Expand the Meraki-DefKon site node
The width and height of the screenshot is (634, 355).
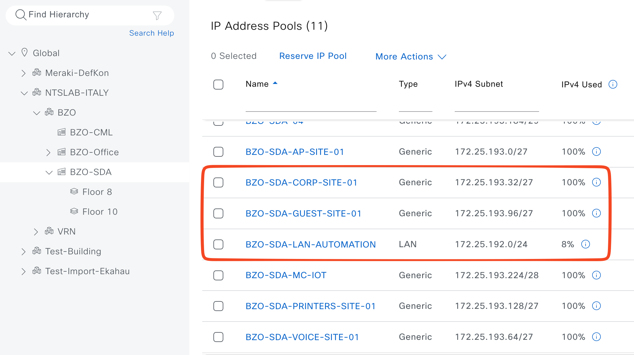pos(24,73)
